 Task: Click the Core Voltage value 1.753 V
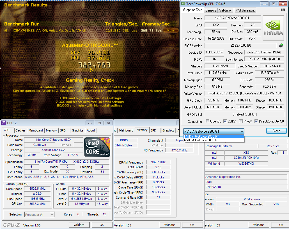tap(73, 155)
